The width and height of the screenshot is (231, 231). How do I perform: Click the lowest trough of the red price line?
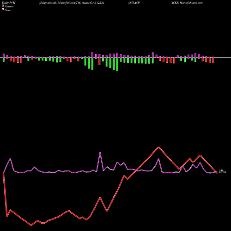click(31, 225)
